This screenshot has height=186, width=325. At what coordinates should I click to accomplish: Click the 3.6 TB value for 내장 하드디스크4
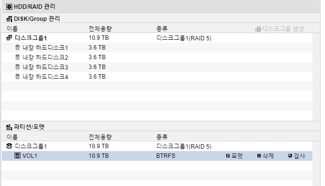tap(97, 77)
